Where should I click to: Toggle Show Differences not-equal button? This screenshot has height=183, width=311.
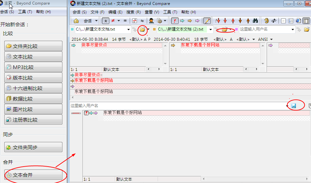pyautogui.click(x=113, y=21)
